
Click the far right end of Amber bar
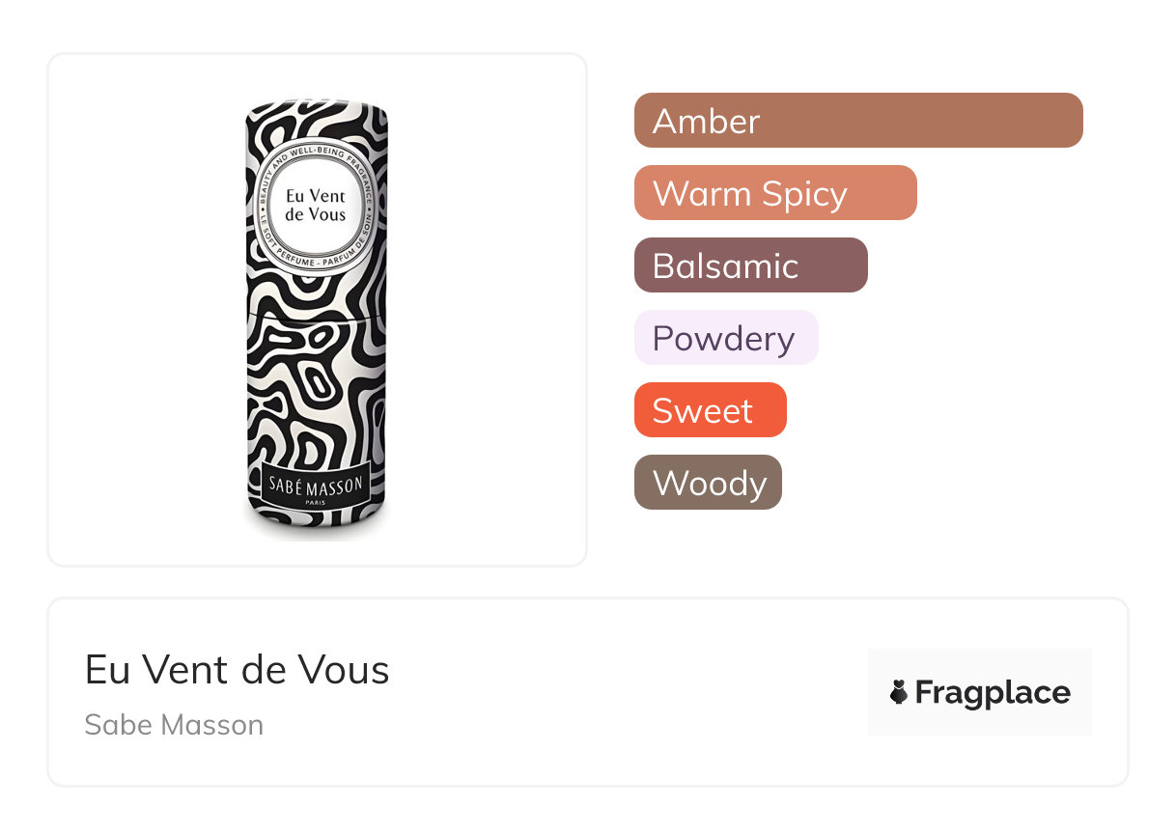coord(1070,121)
